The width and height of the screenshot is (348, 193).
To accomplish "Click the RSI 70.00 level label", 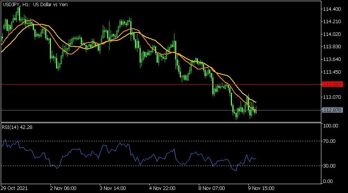I will coord(329,141).
